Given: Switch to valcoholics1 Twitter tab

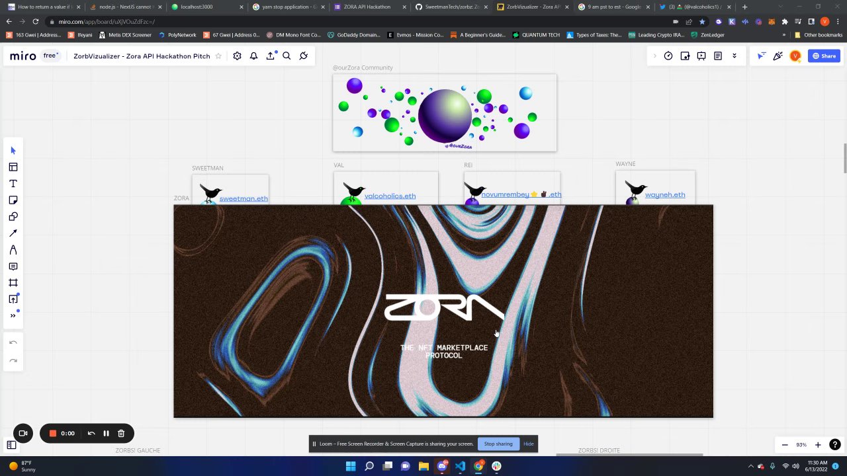Looking at the screenshot, I should point(695,7).
